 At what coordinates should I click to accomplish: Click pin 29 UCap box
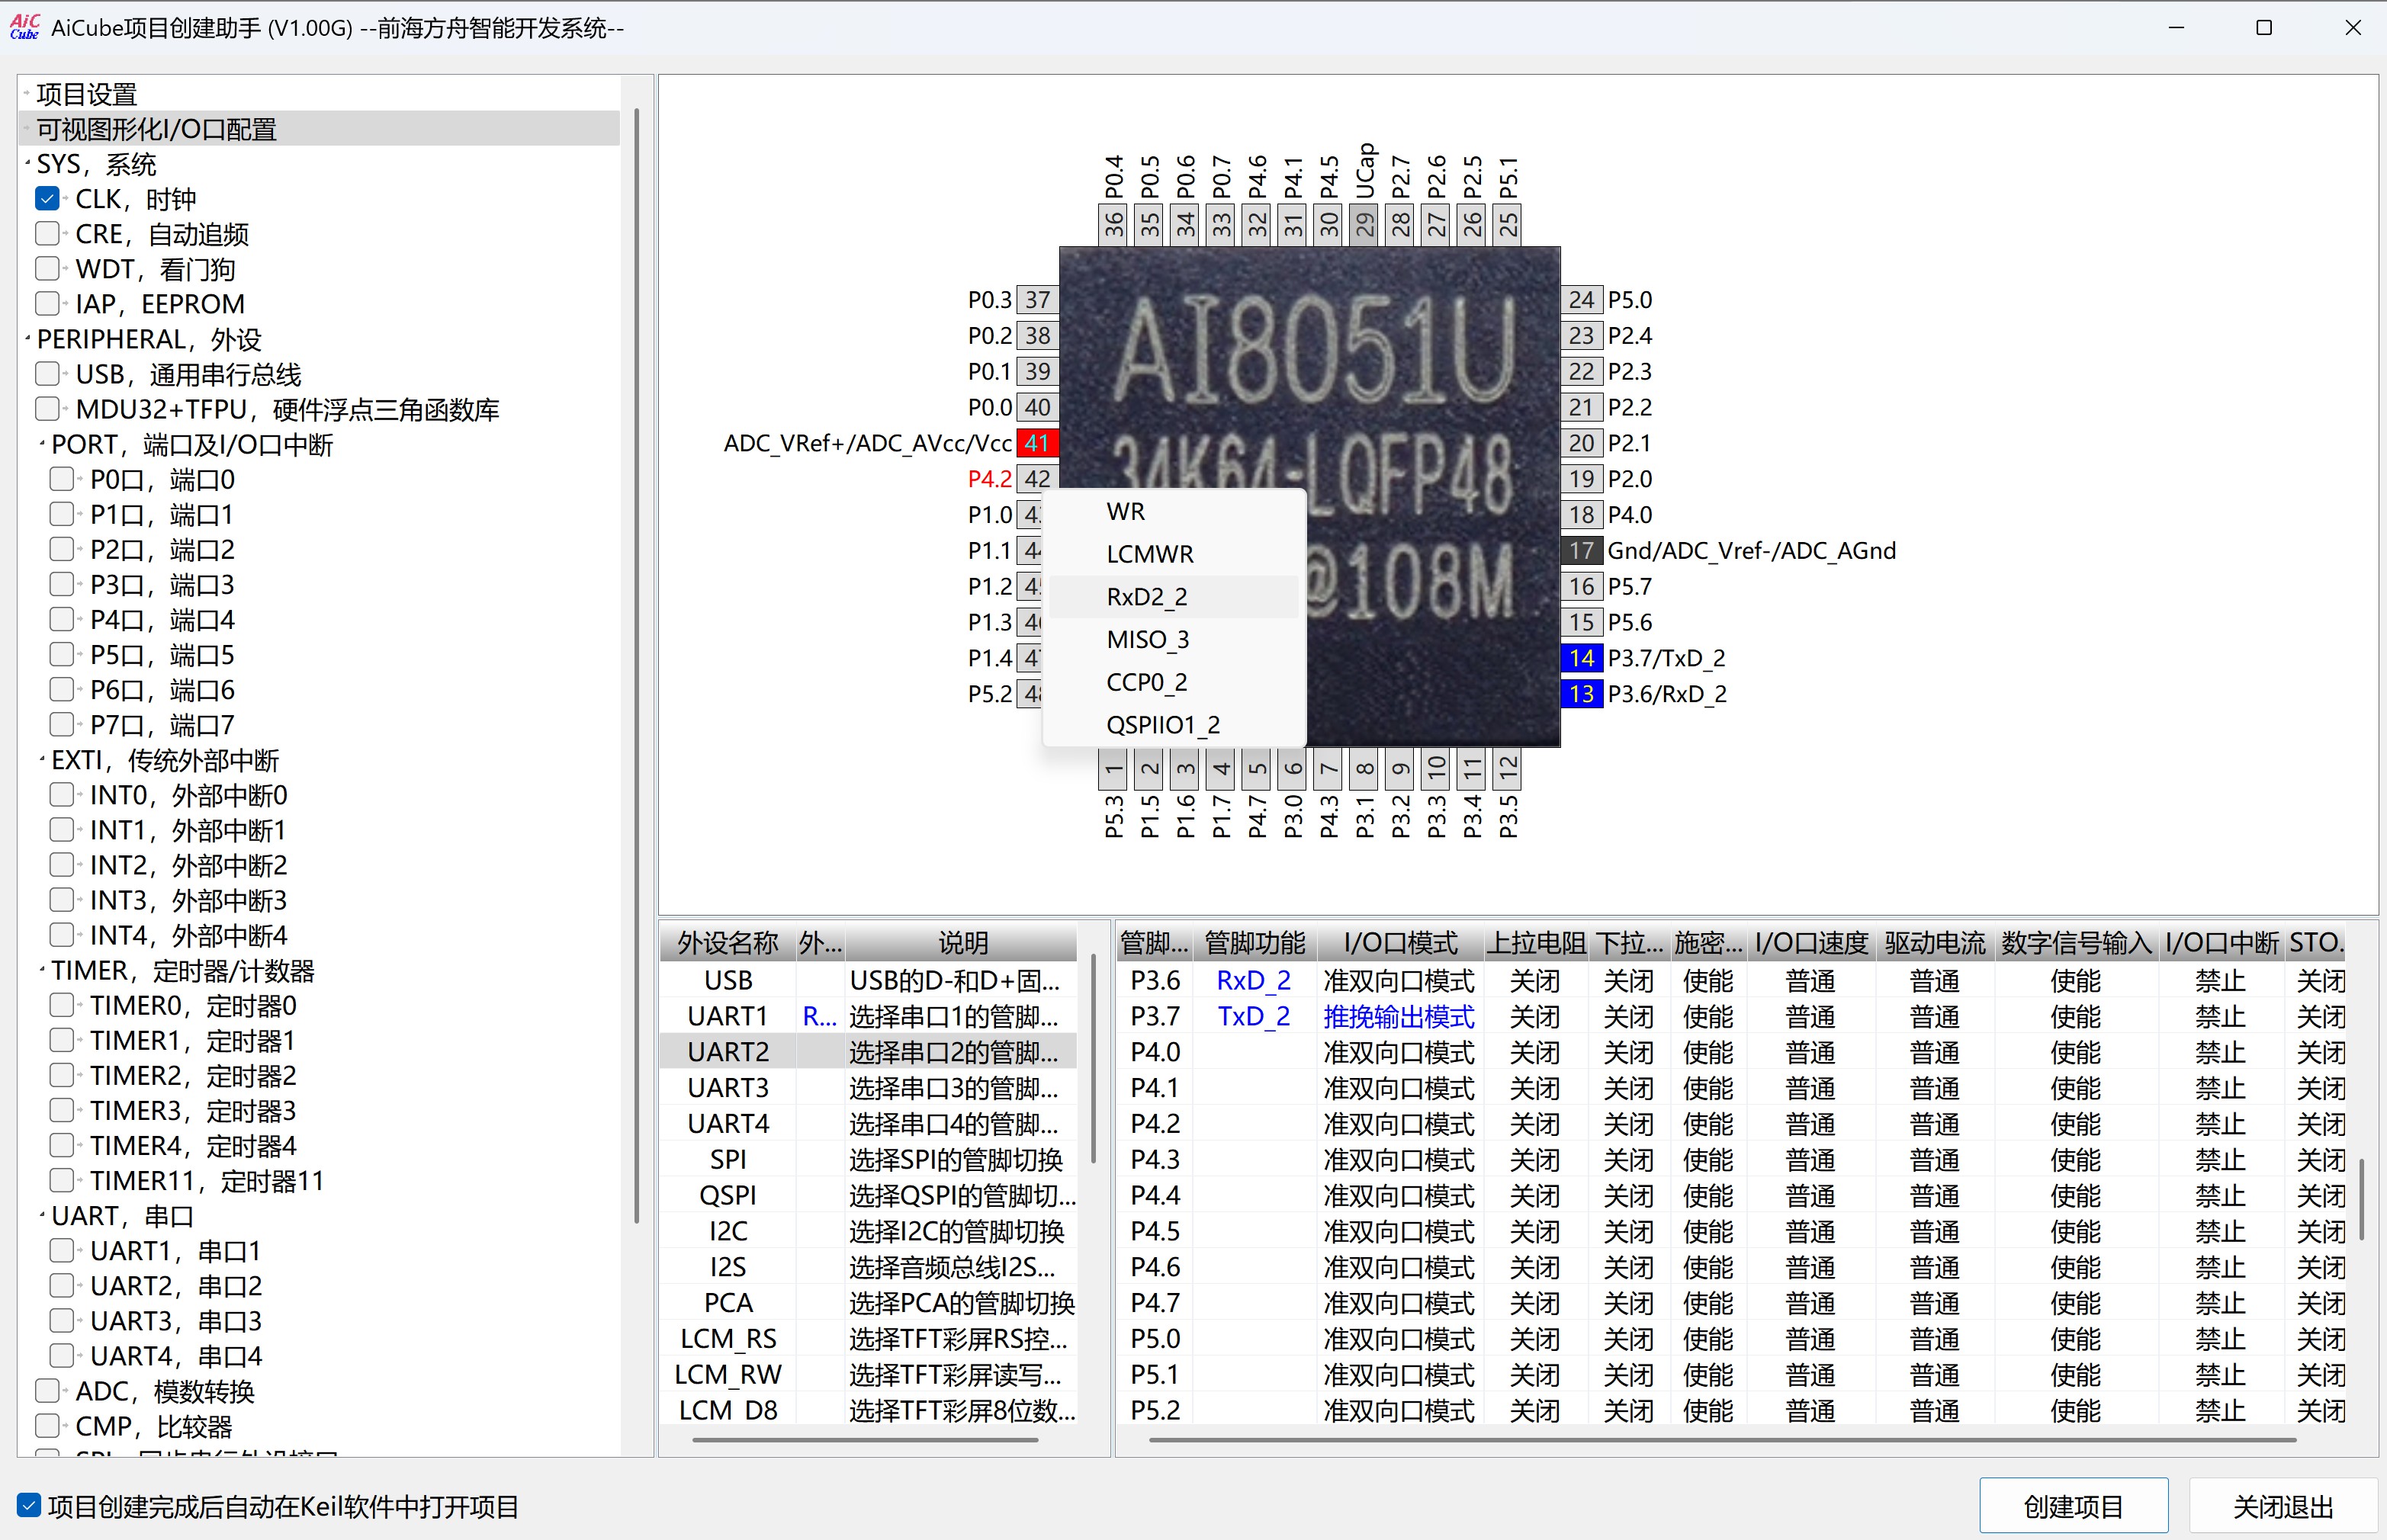point(1365,223)
